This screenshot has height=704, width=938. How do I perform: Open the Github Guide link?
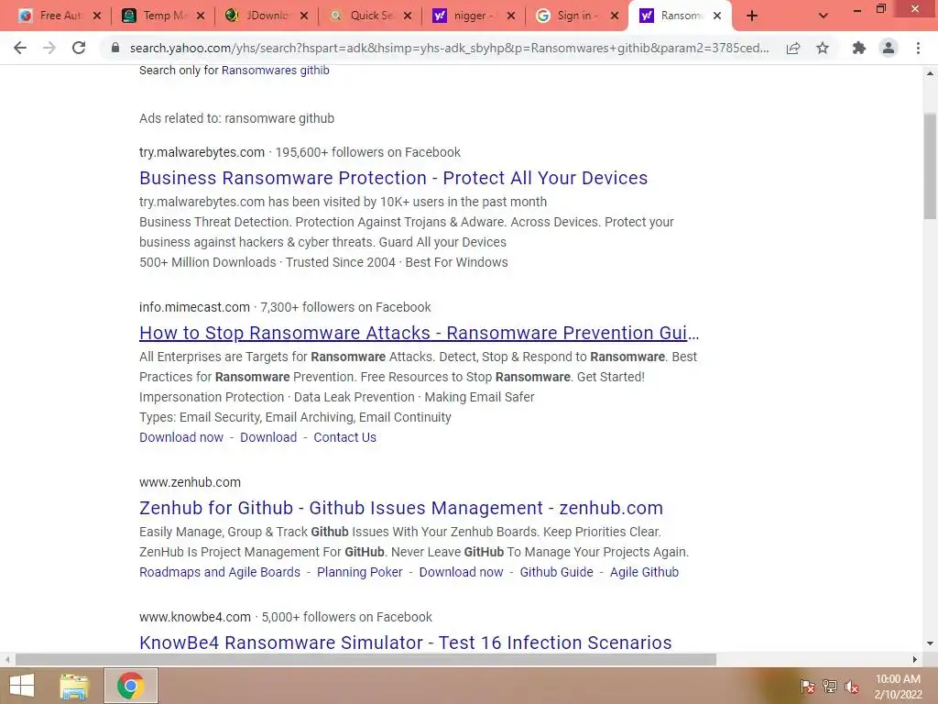556,572
